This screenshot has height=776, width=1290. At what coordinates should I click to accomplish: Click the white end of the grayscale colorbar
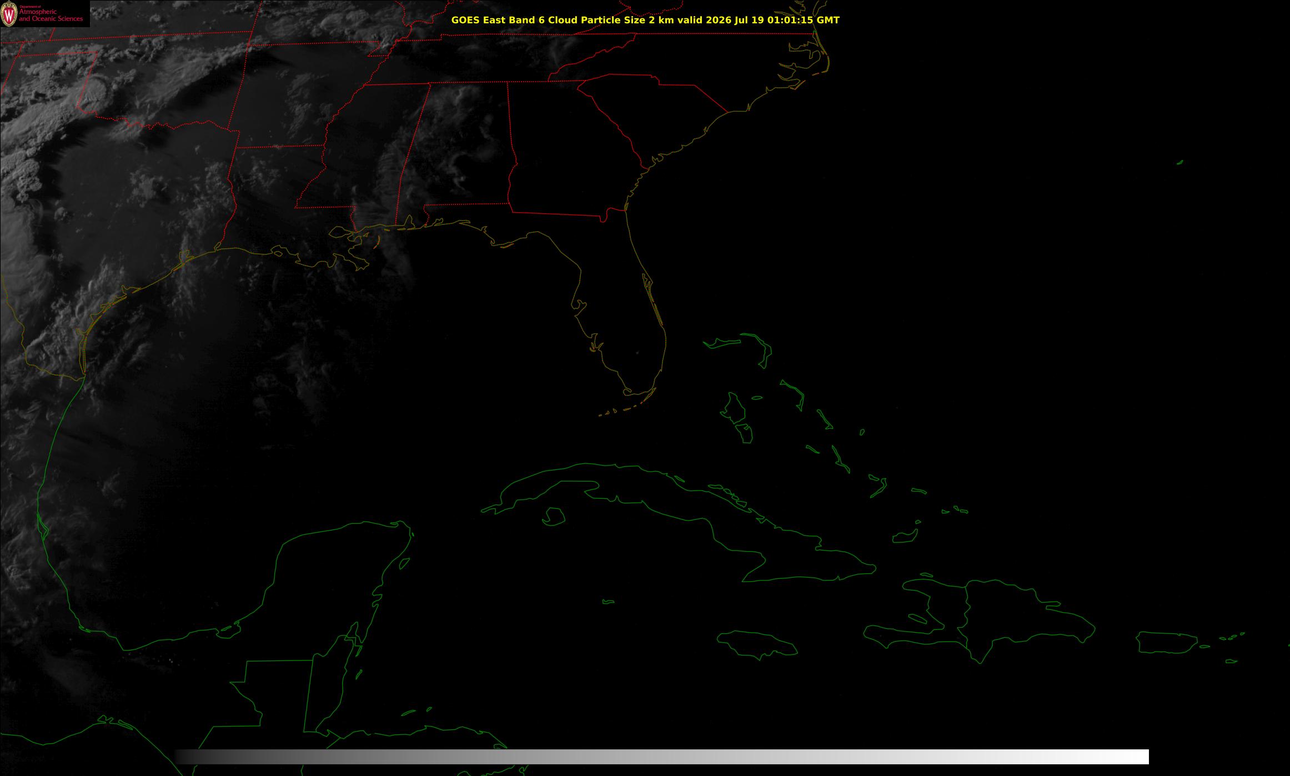[x=1133, y=757]
